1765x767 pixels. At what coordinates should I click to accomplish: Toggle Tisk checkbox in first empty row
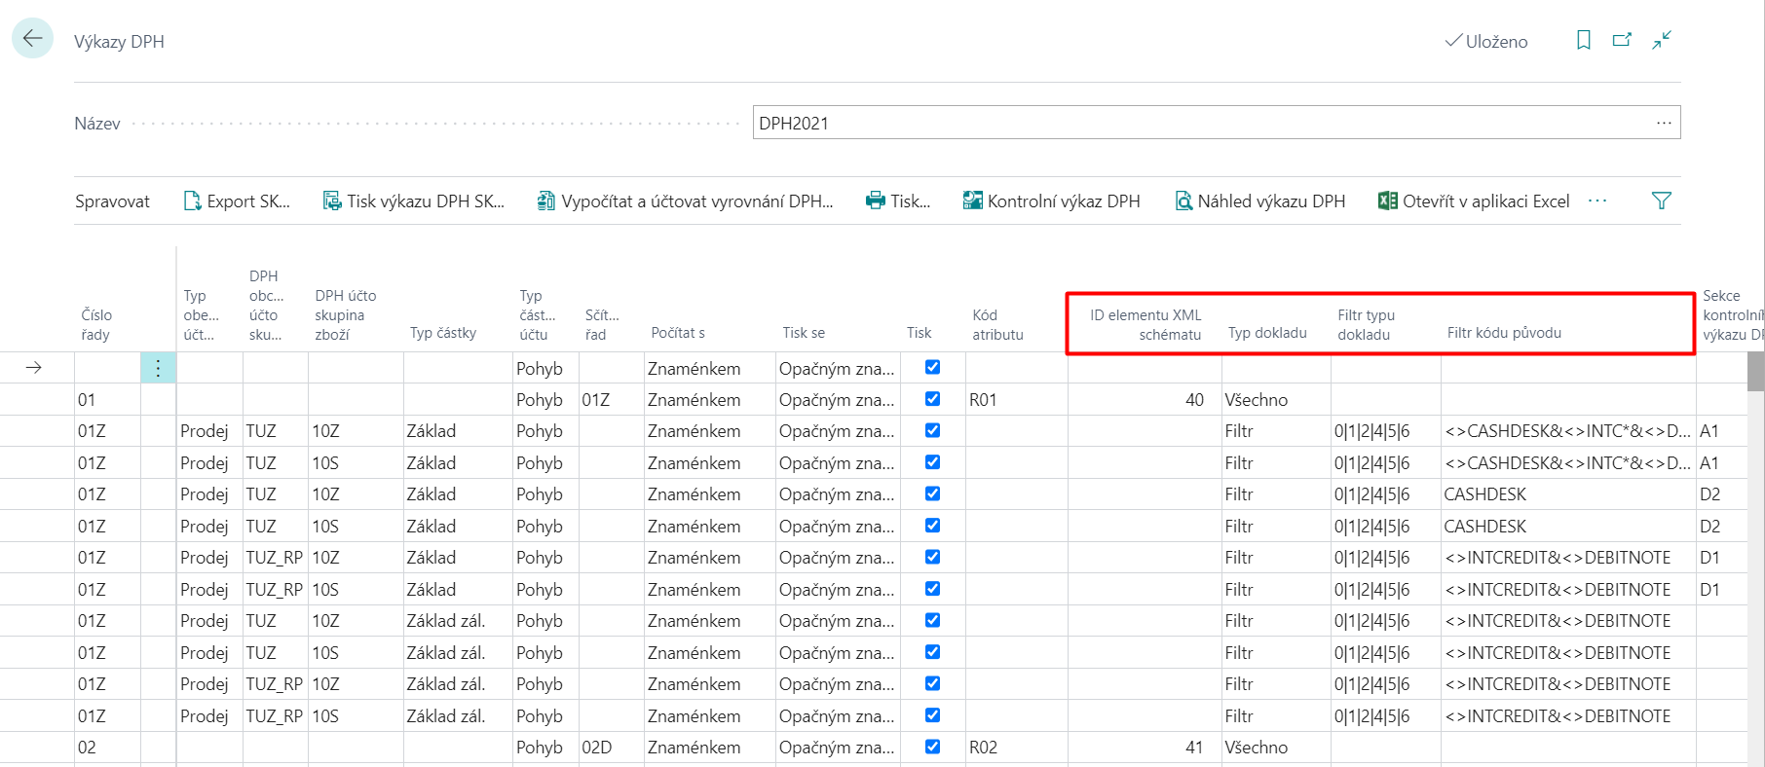[x=932, y=367]
